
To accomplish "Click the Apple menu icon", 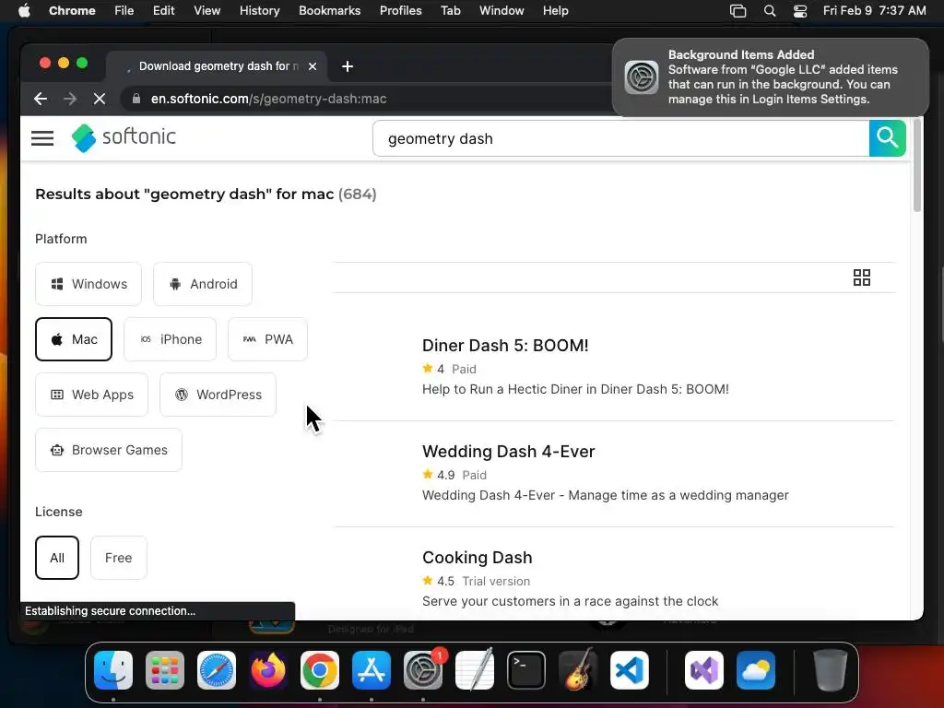I will pyautogui.click(x=24, y=10).
